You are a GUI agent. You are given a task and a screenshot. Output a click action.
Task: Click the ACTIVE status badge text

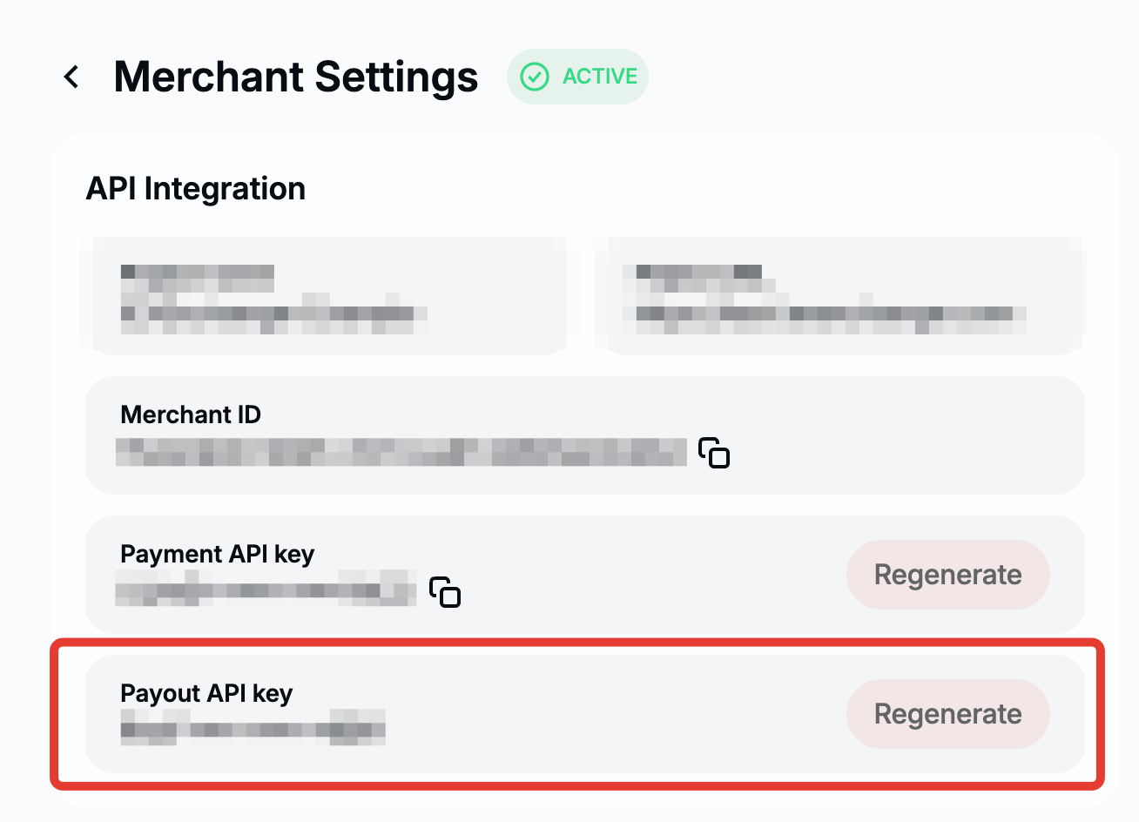coord(600,77)
